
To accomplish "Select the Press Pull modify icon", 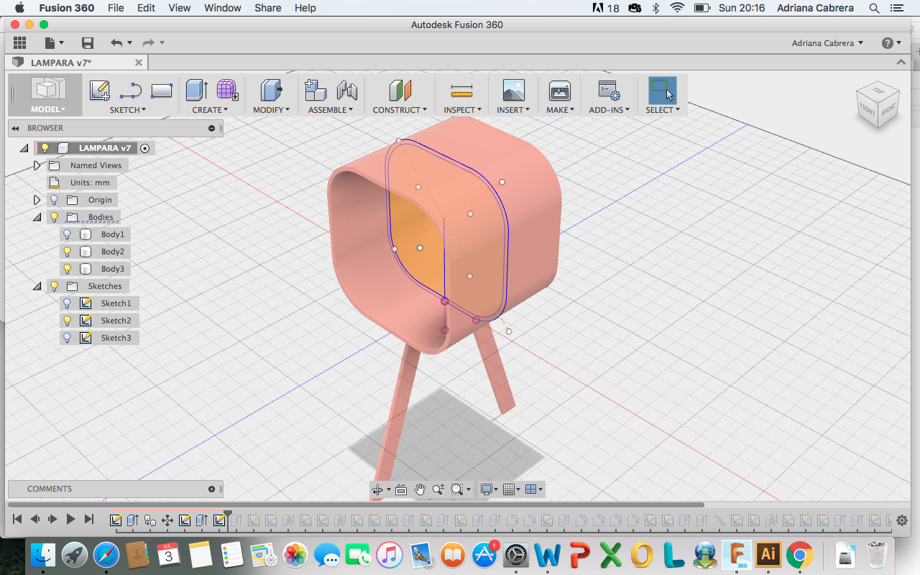I will coord(271,91).
